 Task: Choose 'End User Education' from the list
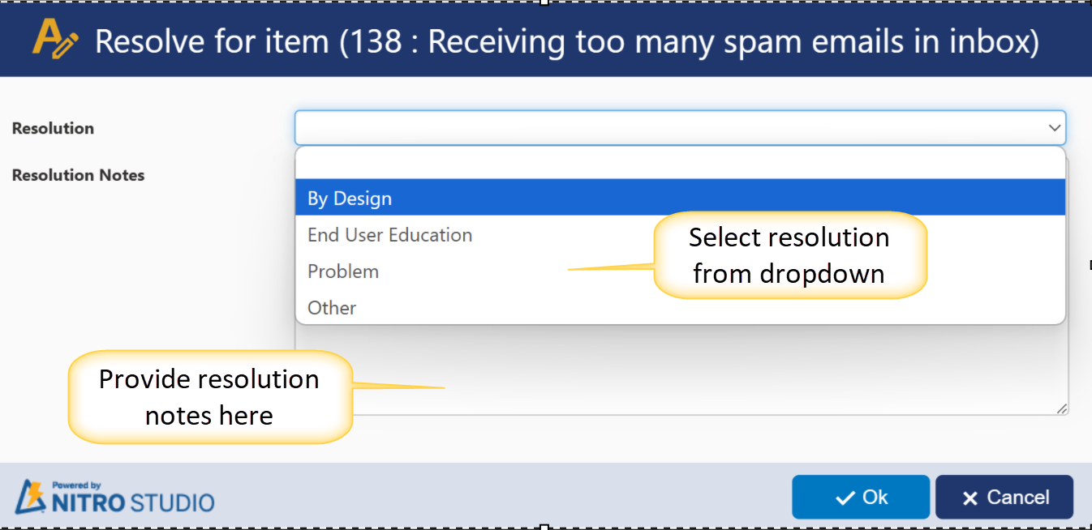click(389, 235)
